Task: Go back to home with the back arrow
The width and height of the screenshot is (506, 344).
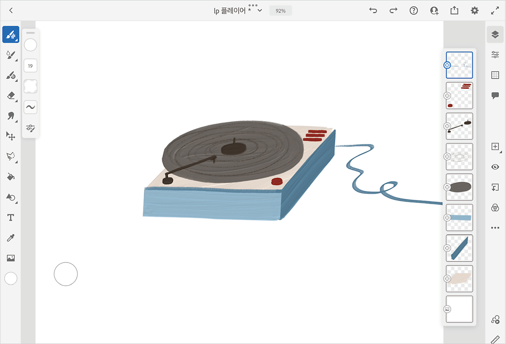Action: pyautogui.click(x=11, y=11)
